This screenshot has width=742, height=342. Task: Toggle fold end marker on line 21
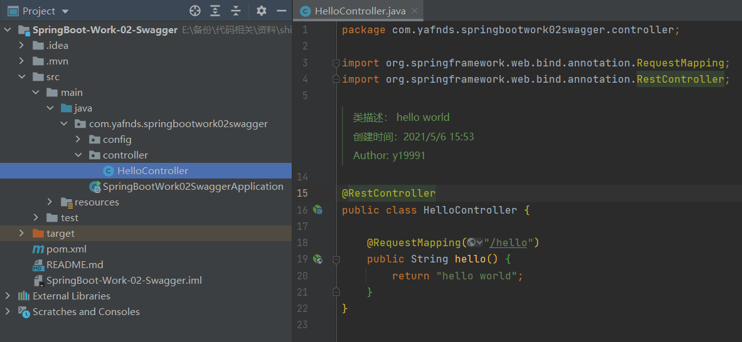coord(336,291)
